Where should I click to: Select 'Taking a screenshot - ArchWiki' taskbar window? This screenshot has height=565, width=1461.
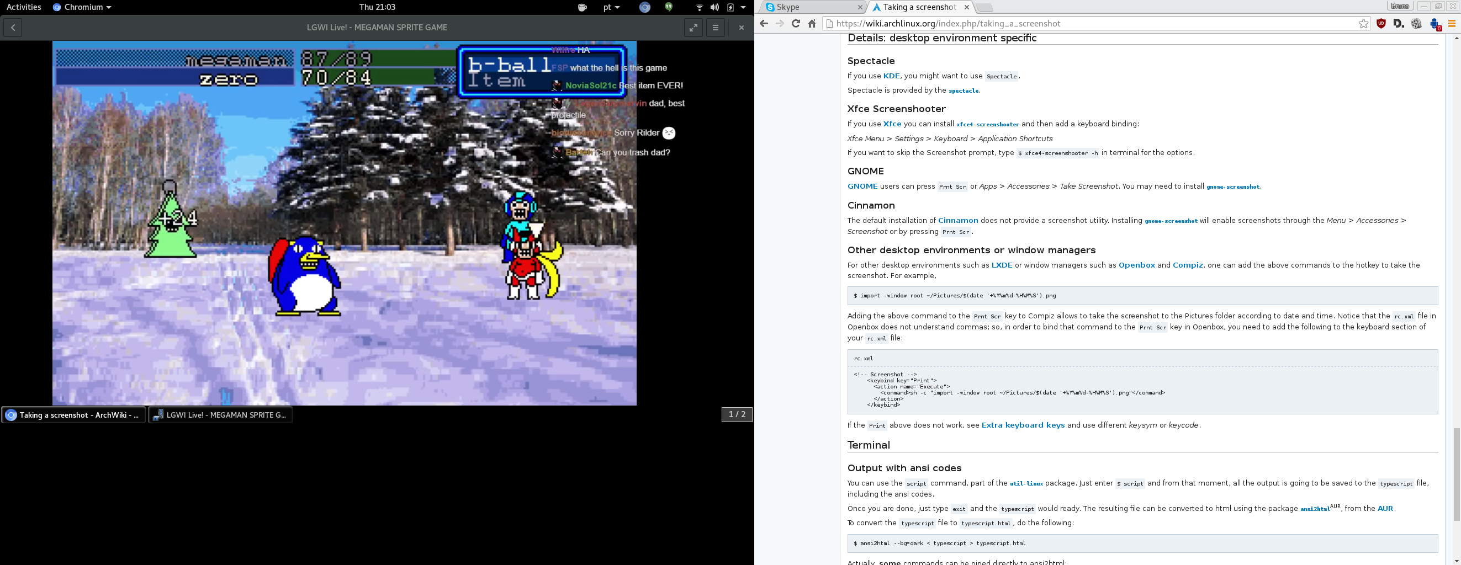74,415
